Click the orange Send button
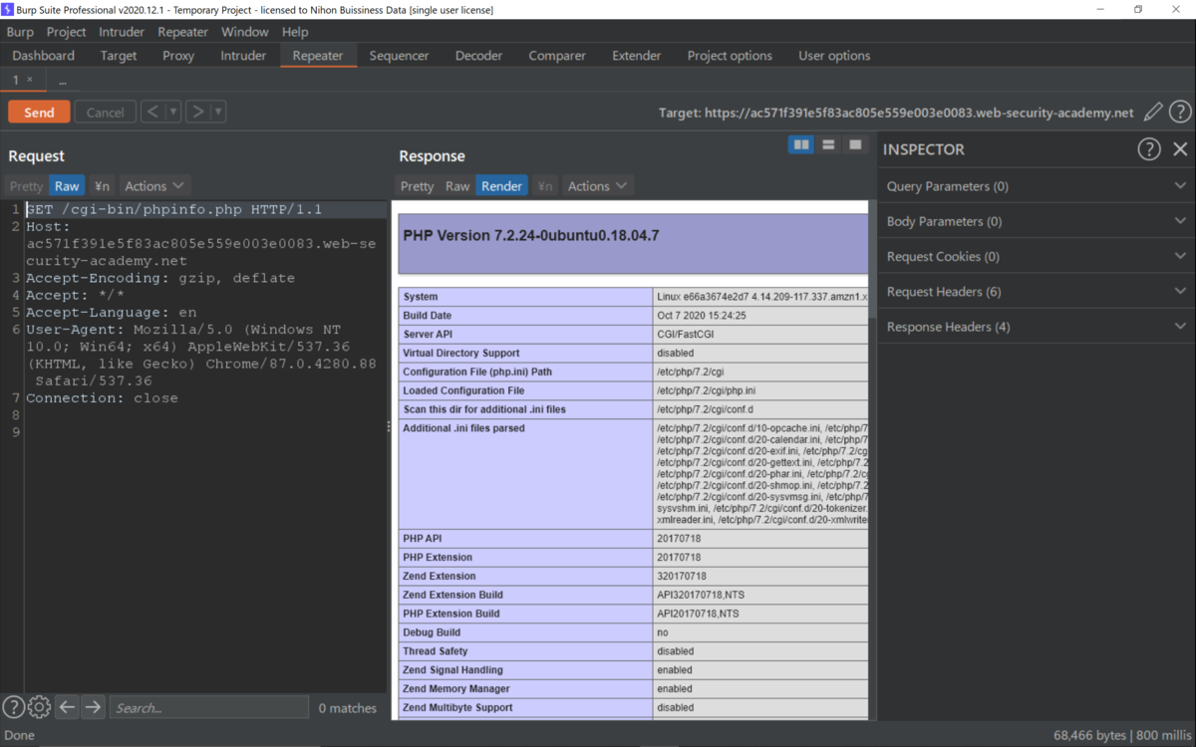1196x747 pixels. pos(39,113)
